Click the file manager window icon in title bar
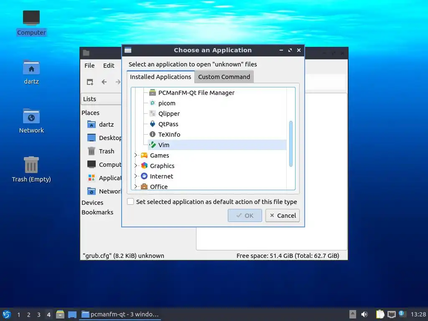This screenshot has width=428, height=321. pos(86,53)
